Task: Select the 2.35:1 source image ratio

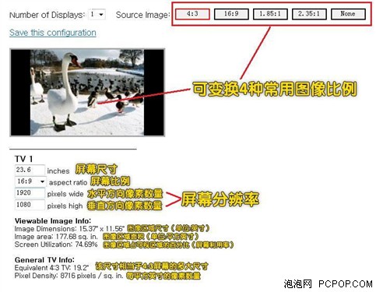Action: [x=309, y=14]
